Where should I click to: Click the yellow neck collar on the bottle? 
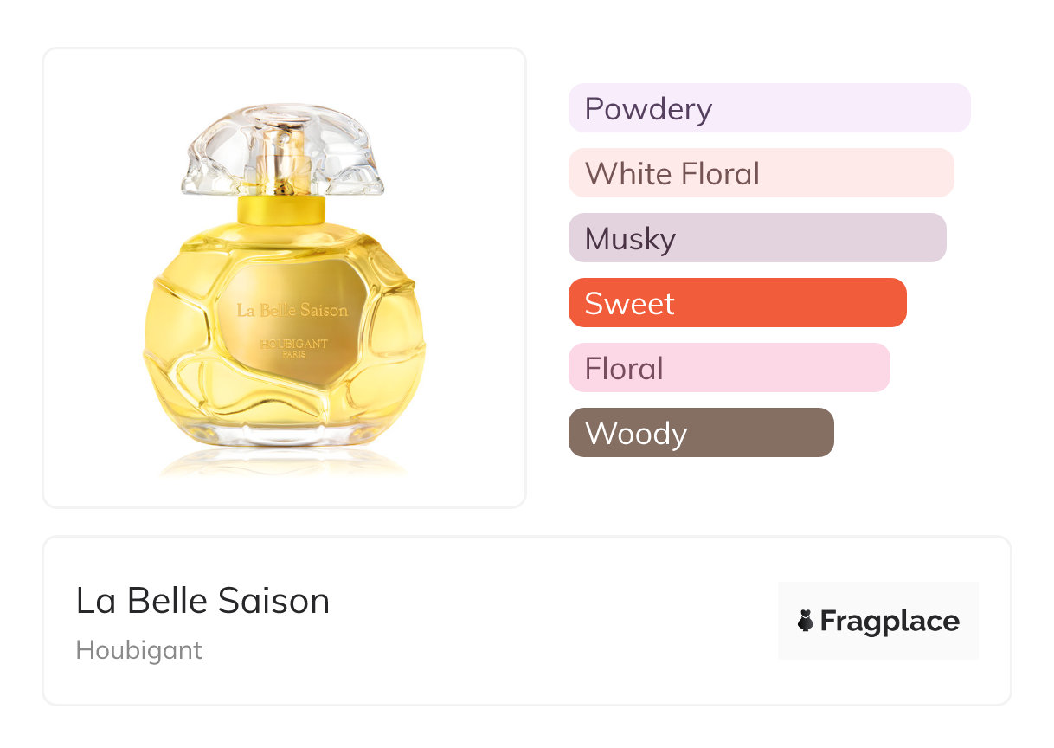[281, 209]
